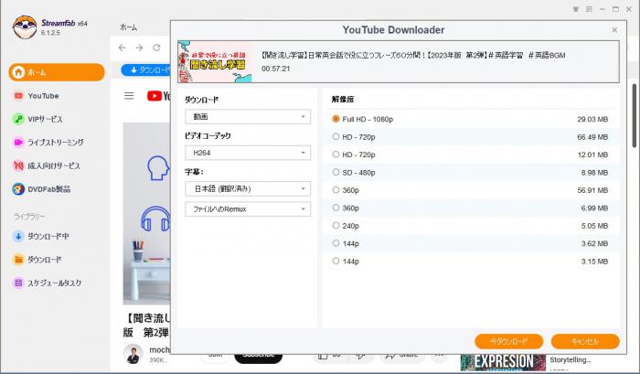Click the 29.03 MB file size value
This screenshot has height=374, width=640.
tap(592, 119)
